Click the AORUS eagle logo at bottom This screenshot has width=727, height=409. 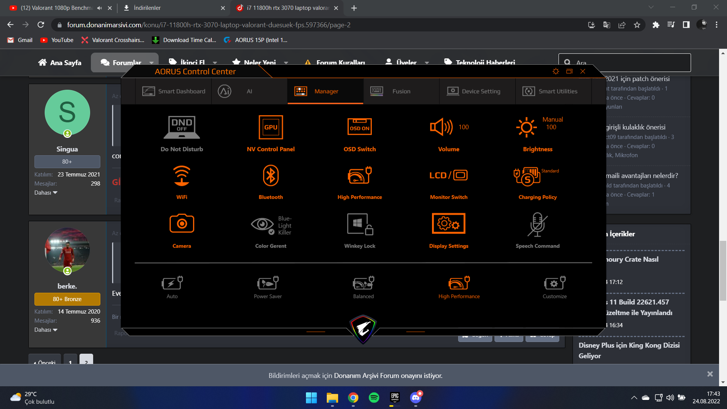tap(363, 329)
